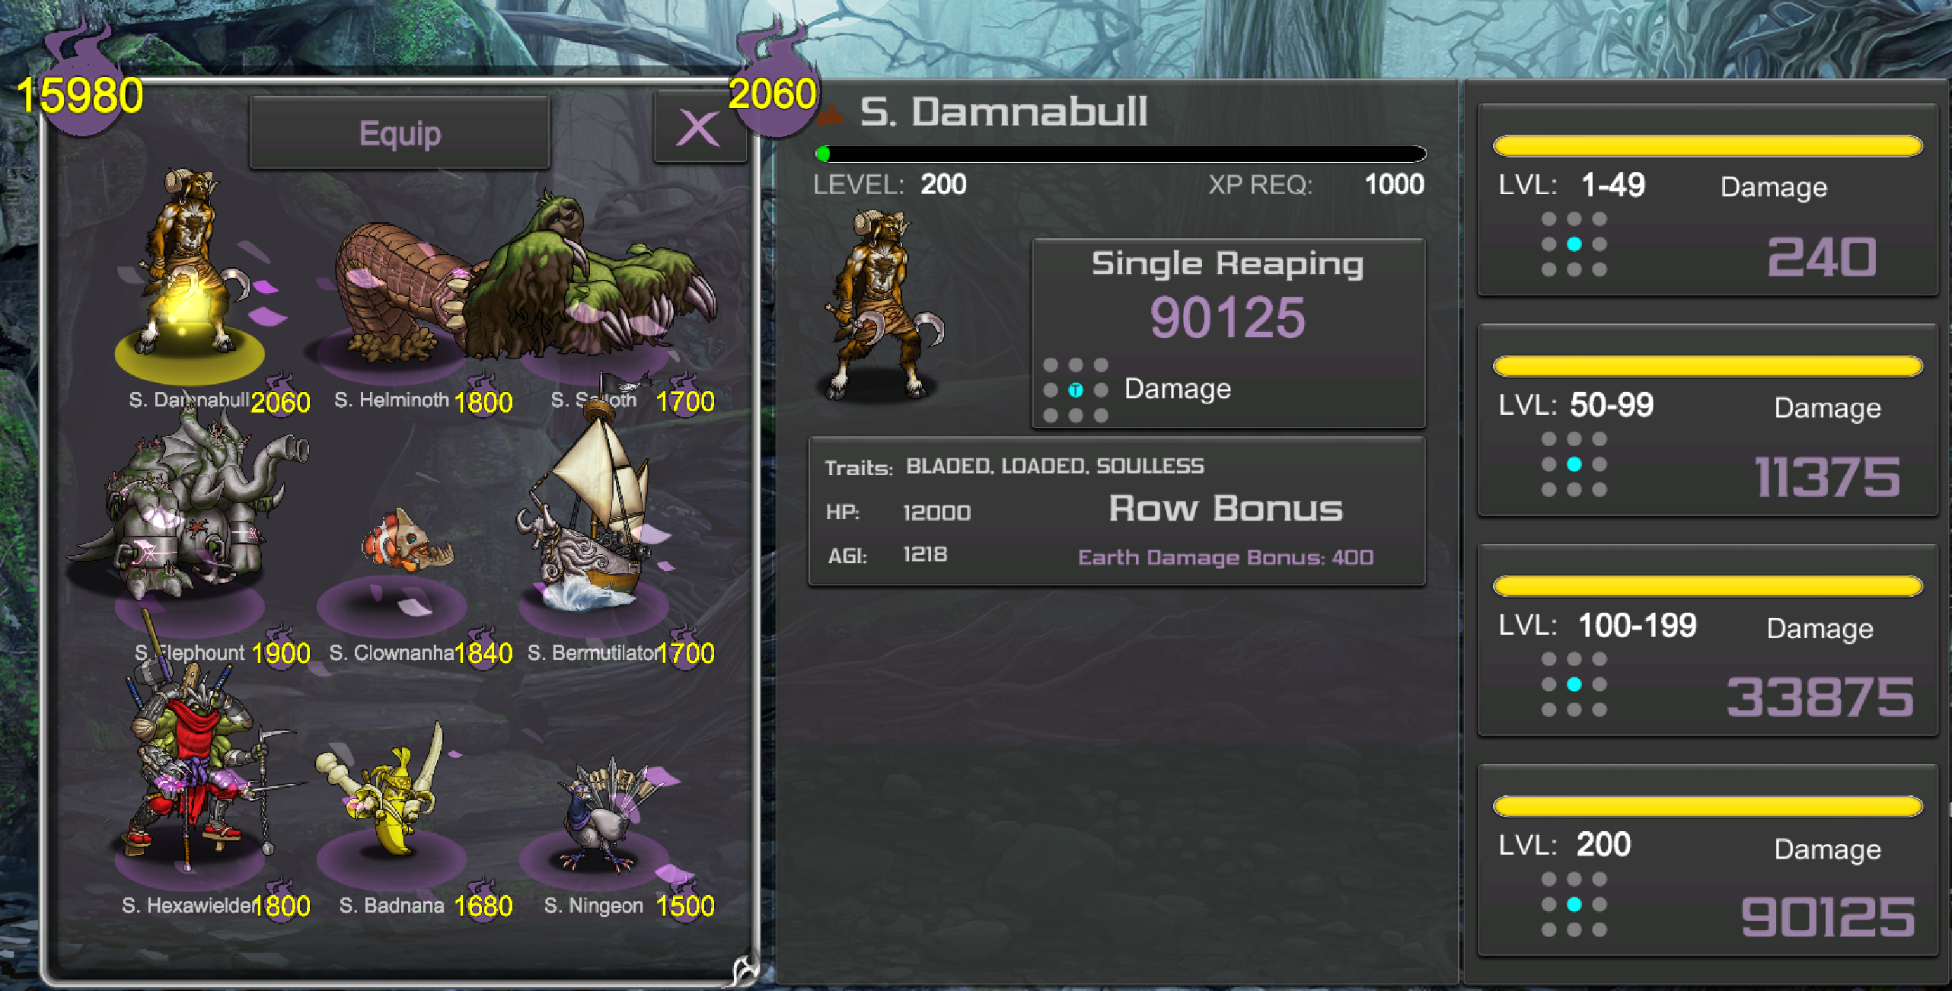This screenshot has height=991, width=1952.
Task: Select the LVL 200 damage tier card
Action: click(1708, 860)
